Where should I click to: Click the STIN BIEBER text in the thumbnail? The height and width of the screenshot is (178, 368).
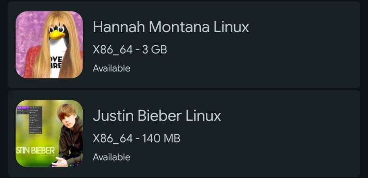(35, 150)
